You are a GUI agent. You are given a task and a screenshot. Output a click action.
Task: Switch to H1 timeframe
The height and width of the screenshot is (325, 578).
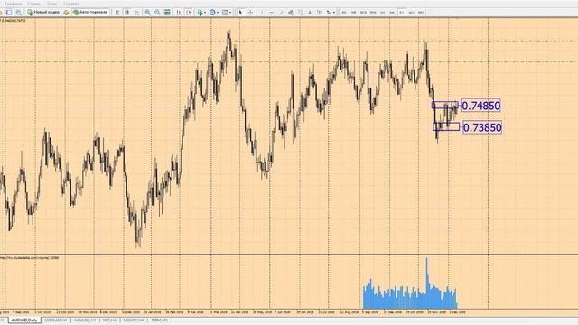383,13
